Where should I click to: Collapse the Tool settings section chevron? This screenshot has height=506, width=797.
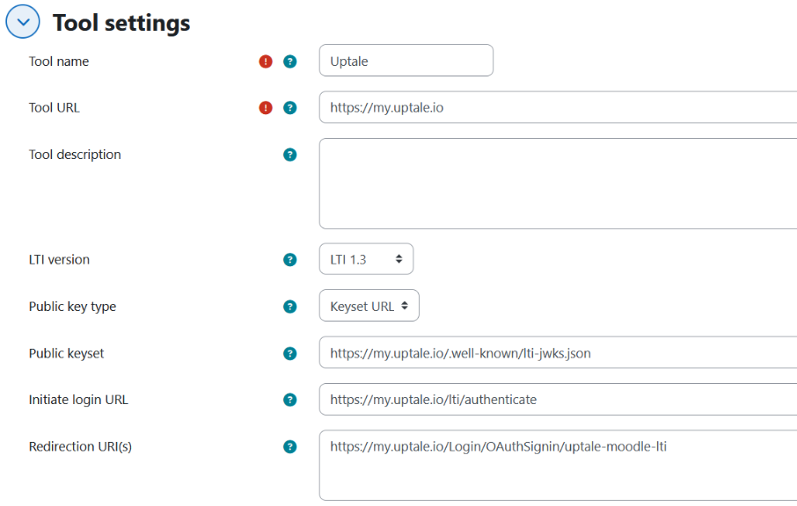click(23, 22)
